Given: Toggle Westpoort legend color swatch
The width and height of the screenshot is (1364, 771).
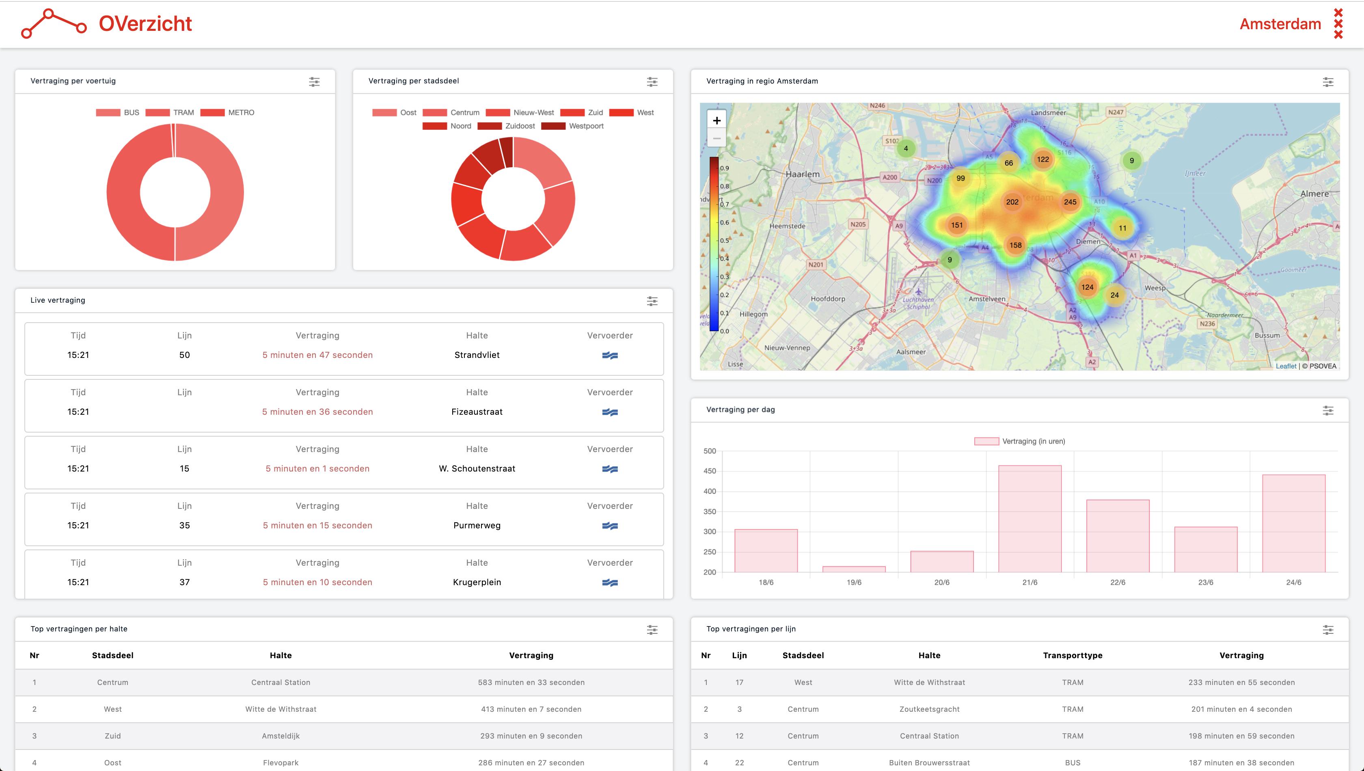Looking at the screenshot, I should pos(553,126).
